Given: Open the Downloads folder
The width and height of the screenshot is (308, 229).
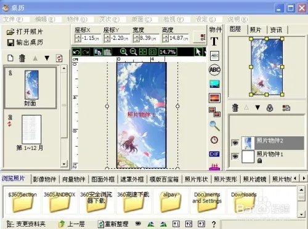Looking at the screenshot, I should 244,201.
